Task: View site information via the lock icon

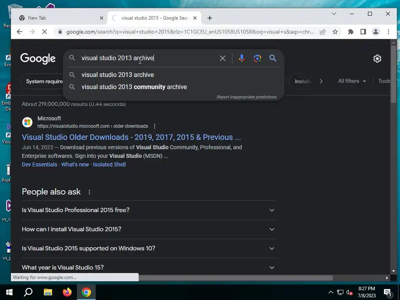Action: (x=60, y=32)
